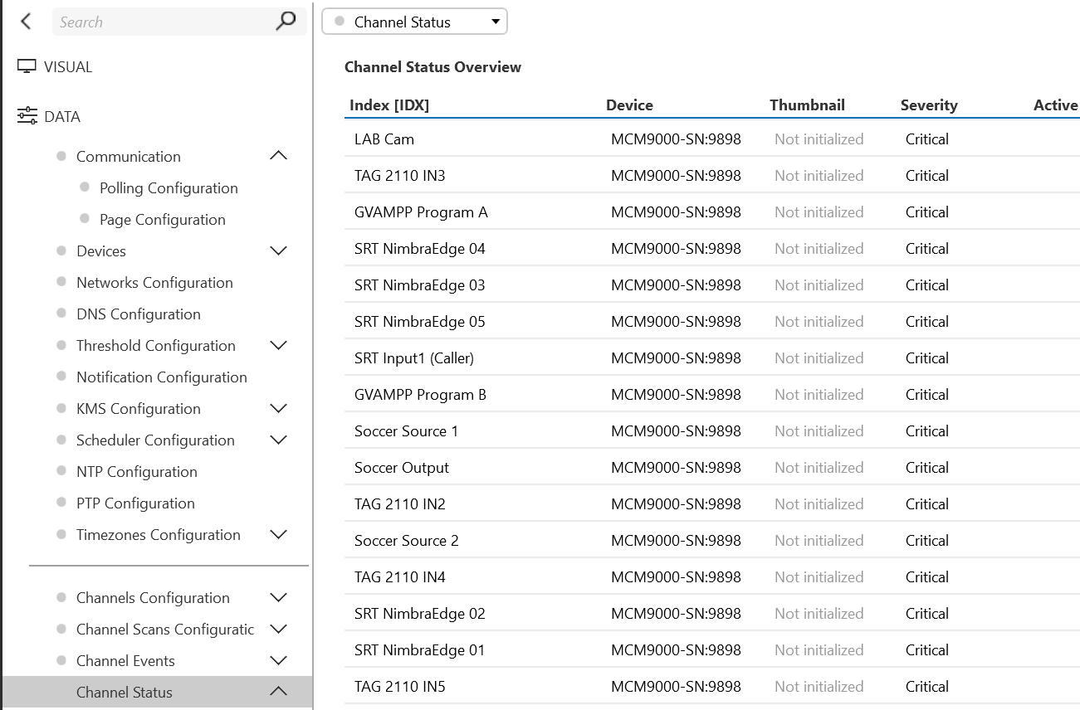Open the NTP Configuration page
This screenshot has height=710, width=1080.
tap(136, 472)
